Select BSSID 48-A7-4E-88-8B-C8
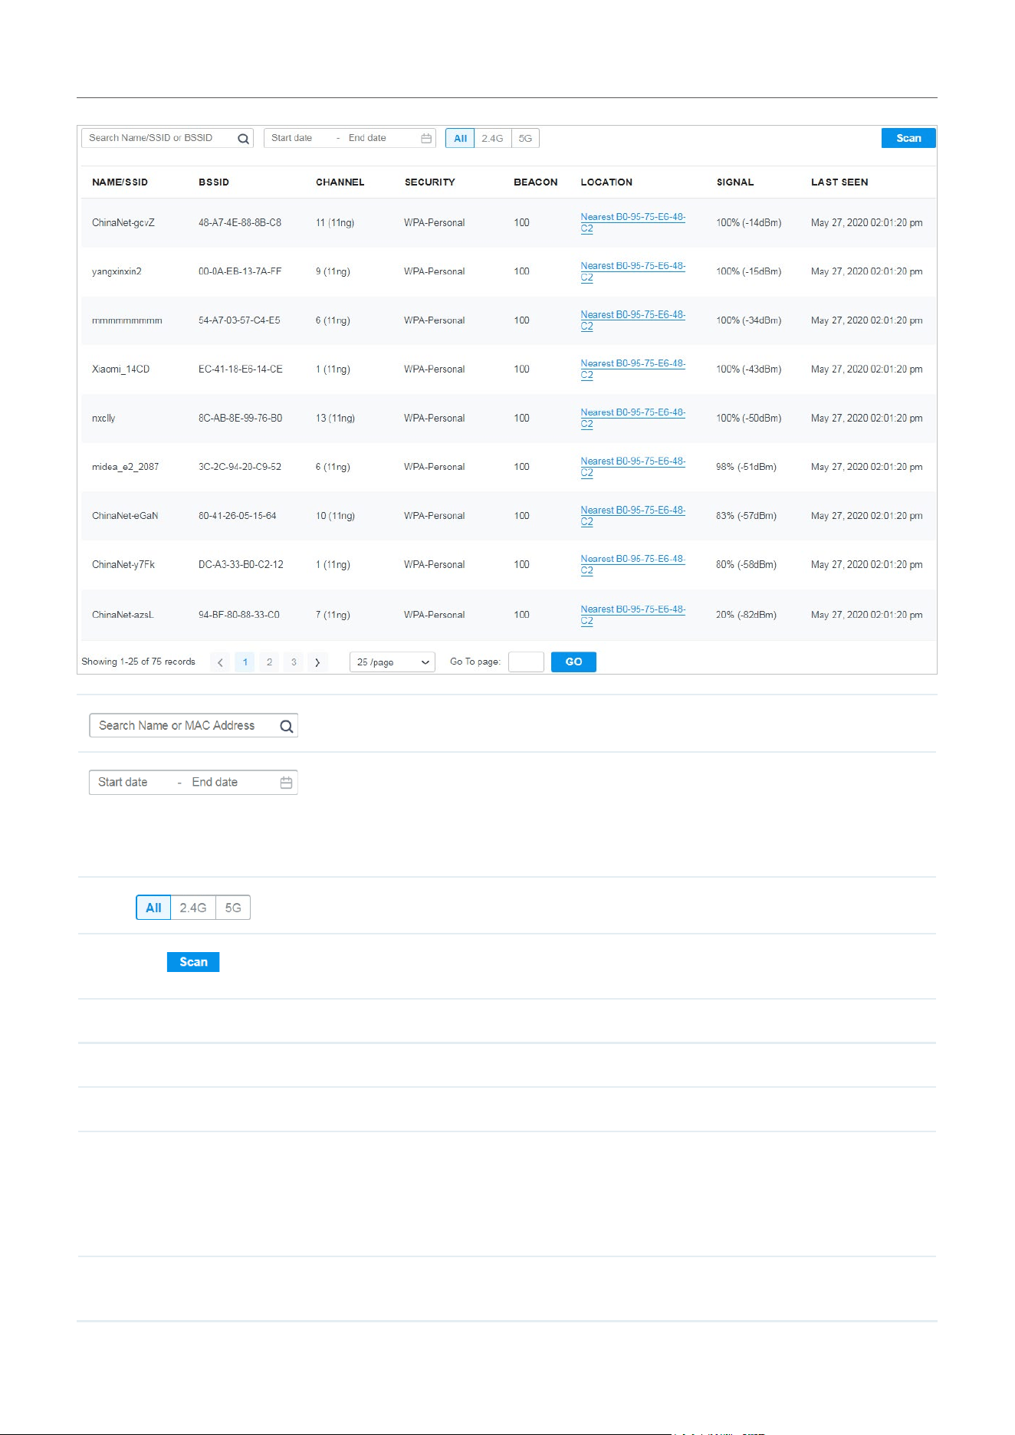This screenshot has width=1015, height=1435. 240,223
